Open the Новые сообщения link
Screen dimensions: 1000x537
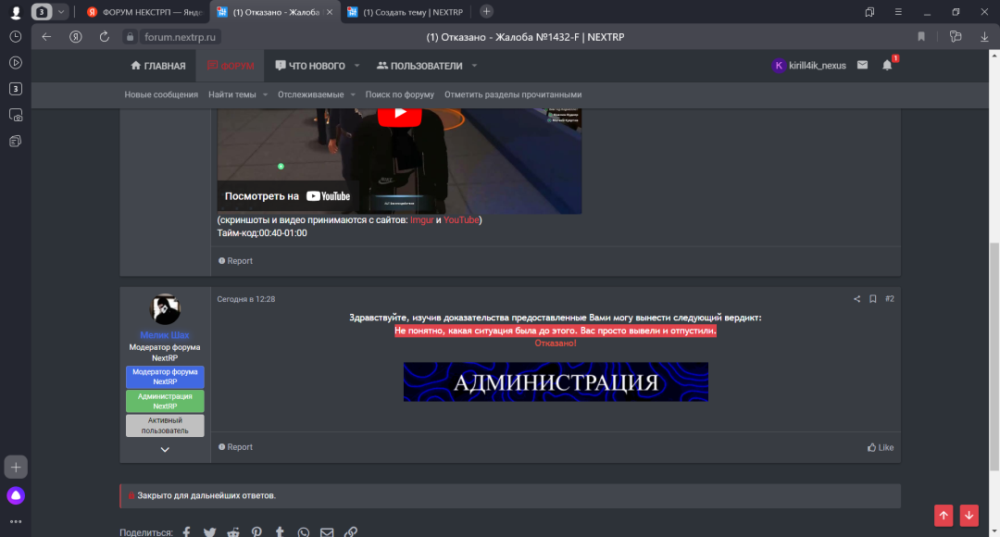coord(161,94)
